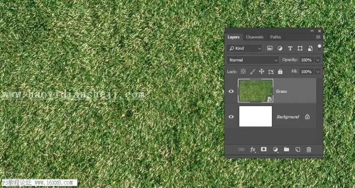Screen dimensions: 355x188
Task: Click the lock image pixels brush icon
Action: coord(252,72)
